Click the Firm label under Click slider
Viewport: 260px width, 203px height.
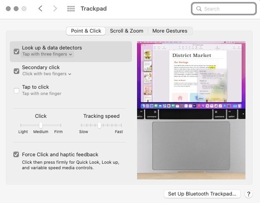tap(59, 132)
